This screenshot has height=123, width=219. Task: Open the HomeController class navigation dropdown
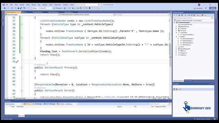point(87,15)
